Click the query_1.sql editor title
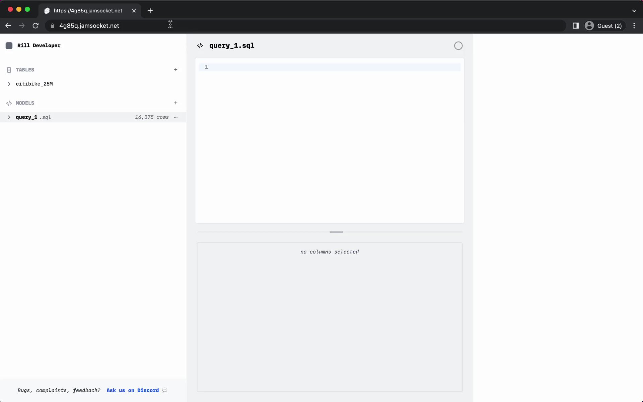 pyautogui.click(x=232, y=46)
